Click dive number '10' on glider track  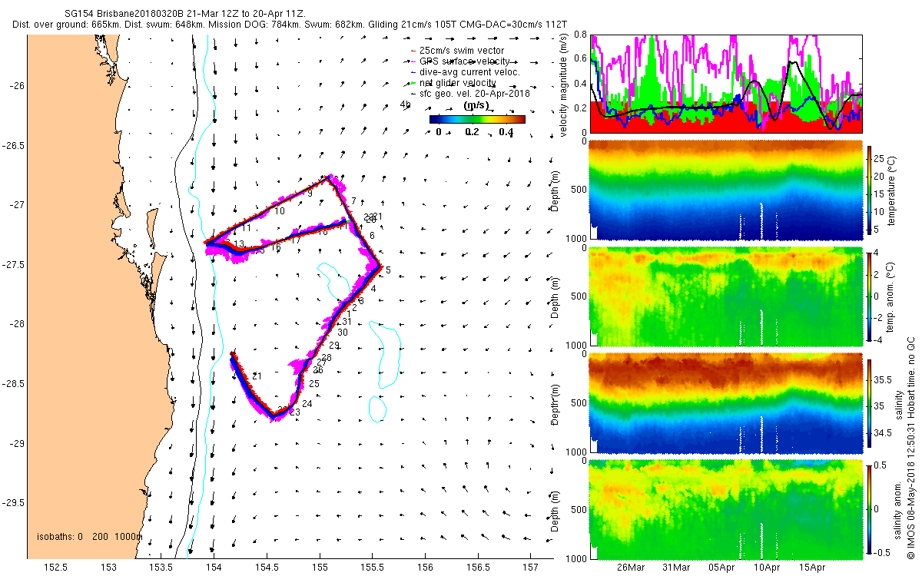pyautogui.click(x=280, y=210)
